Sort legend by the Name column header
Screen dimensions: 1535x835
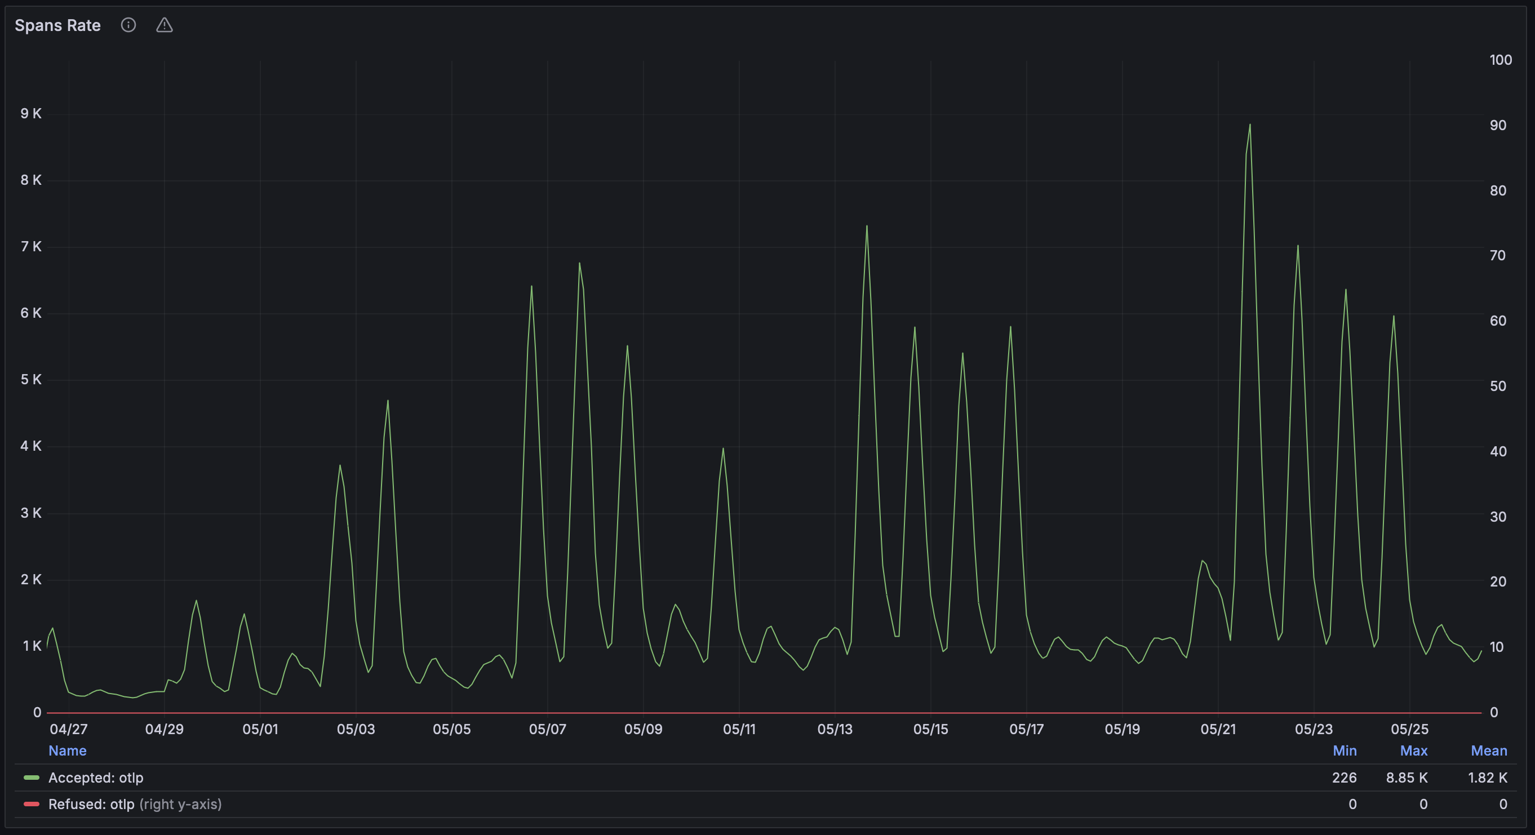point(67,751)
